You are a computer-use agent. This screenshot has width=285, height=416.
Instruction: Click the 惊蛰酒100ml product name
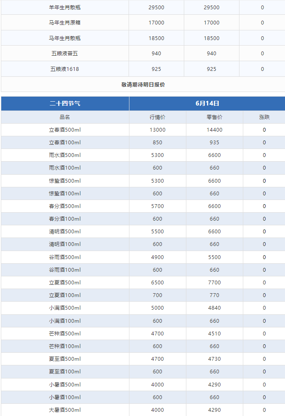pos(65,193)
